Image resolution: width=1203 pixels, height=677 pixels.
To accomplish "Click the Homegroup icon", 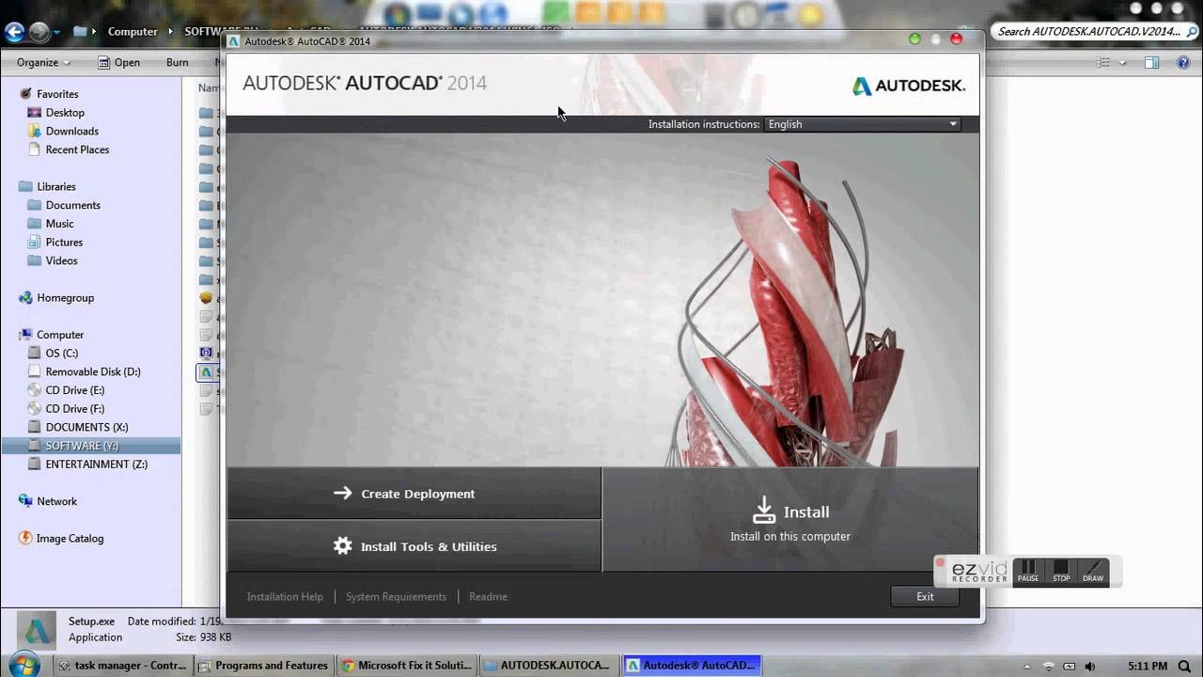I will click(25, 298).
